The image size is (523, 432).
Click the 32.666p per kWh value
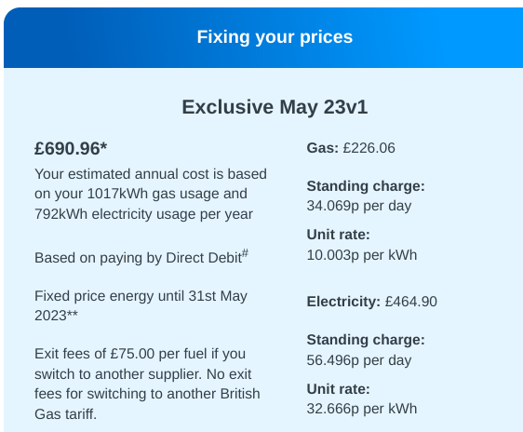pyautogui.click(x=362, y=409)
